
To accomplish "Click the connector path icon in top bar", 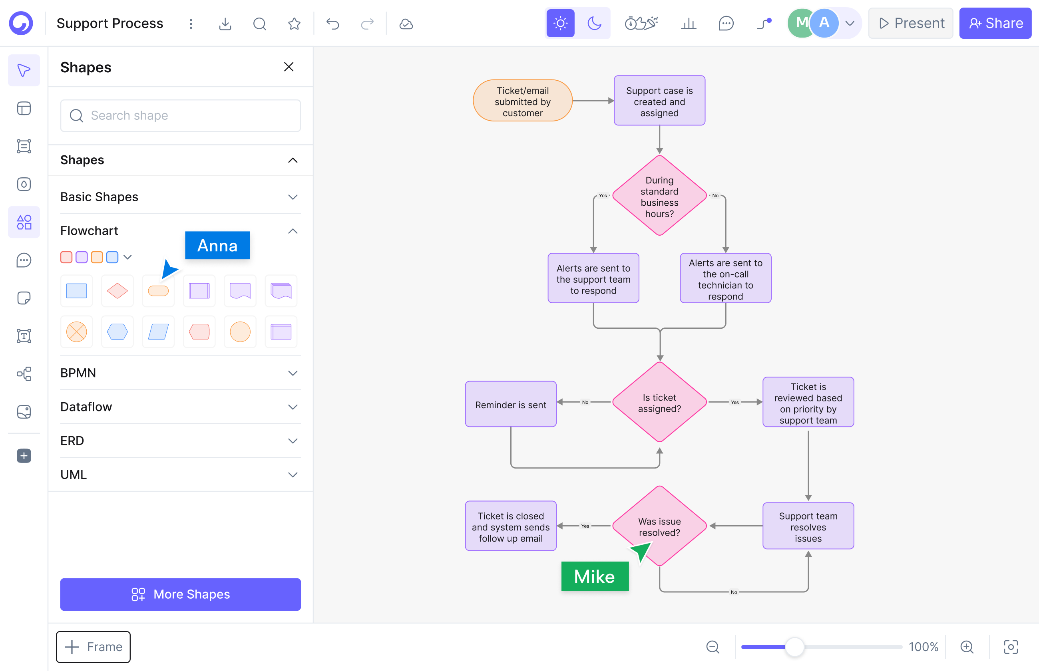I will click(764, 23).
